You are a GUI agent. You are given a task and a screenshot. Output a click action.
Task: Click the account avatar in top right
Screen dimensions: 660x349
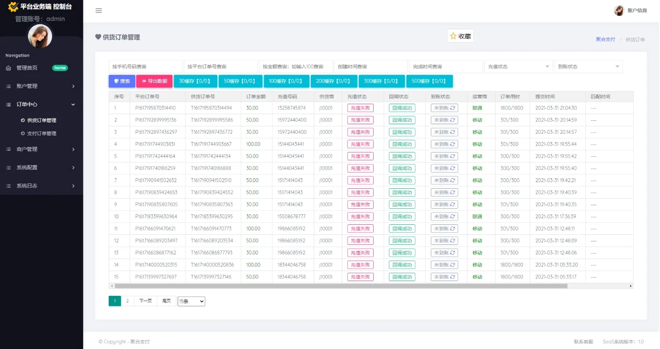619,11
